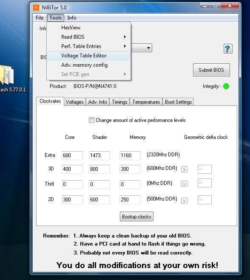
Task: Select Adv. memory config menu entry
Action: tap(88, 65)
